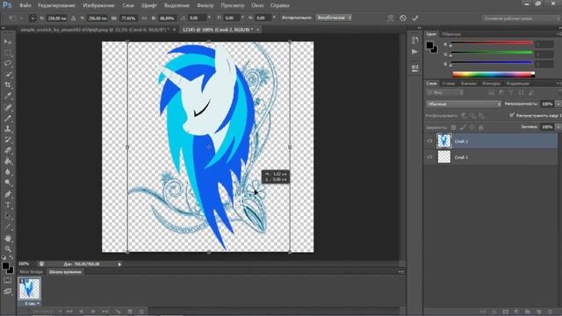Select the Crop tool
Viewport: 562px width, 316px height.
8,85
